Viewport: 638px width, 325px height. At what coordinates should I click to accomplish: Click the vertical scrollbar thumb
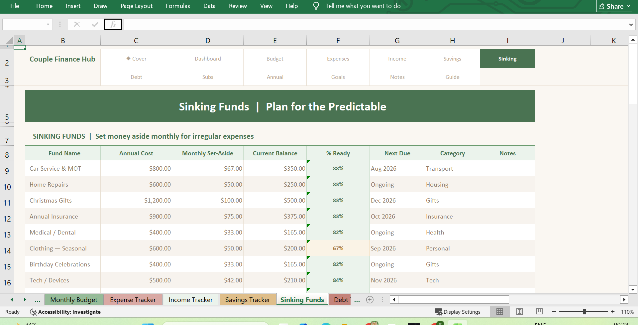[x=633, y=74]
